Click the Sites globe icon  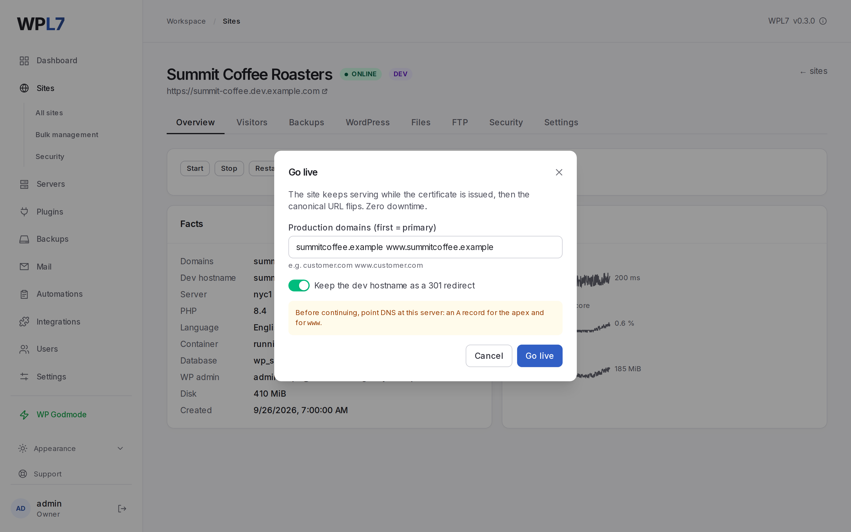point(24,88)
